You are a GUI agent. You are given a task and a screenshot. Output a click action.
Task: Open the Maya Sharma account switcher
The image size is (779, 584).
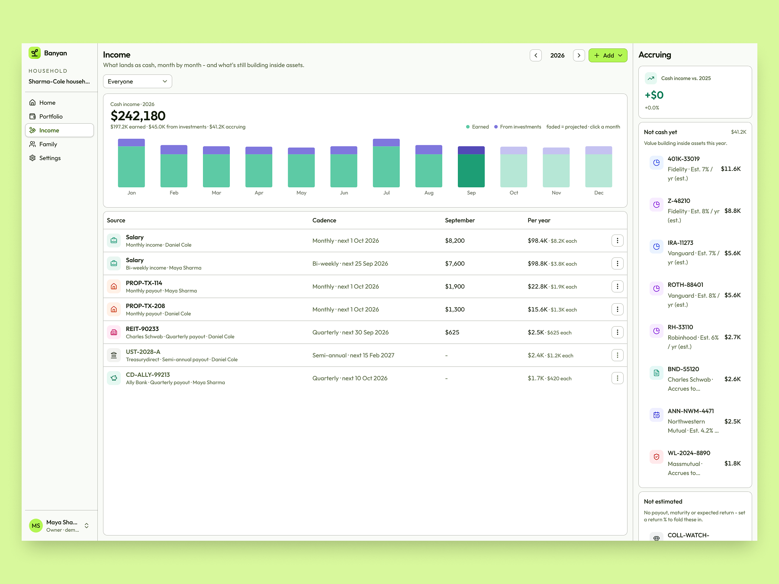(x=60, y=526)
